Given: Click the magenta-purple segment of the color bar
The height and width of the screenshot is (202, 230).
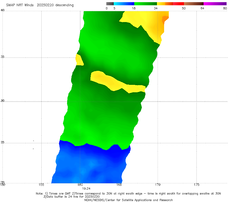Looking at the screenshot, I should point(215,4).
